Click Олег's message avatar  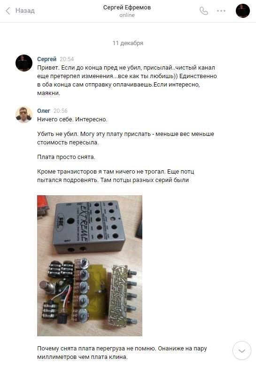(24, 115)
